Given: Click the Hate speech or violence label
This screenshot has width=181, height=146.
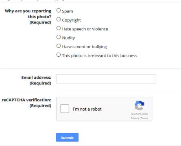Looking at the screenshot, I should pos(85,29).
